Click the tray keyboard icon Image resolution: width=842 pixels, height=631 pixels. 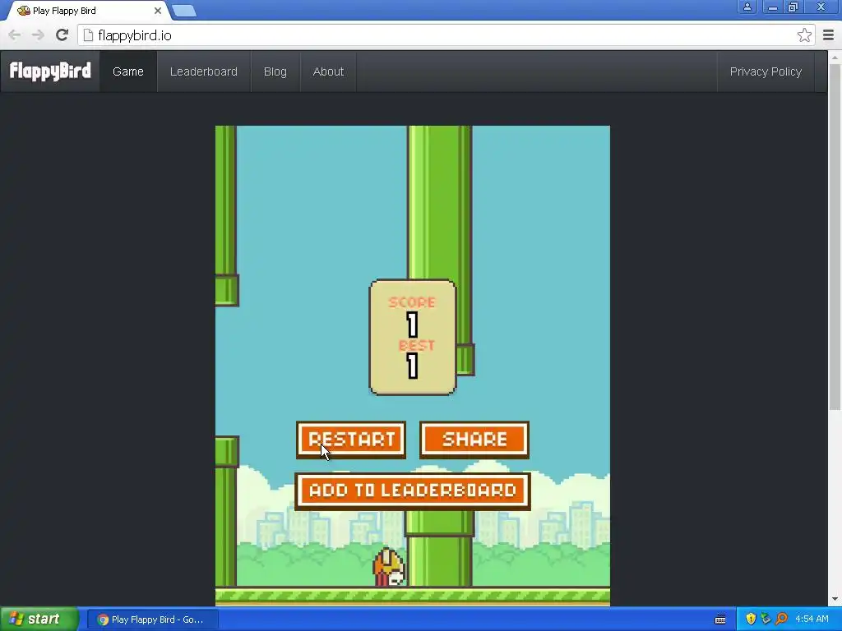720,619
